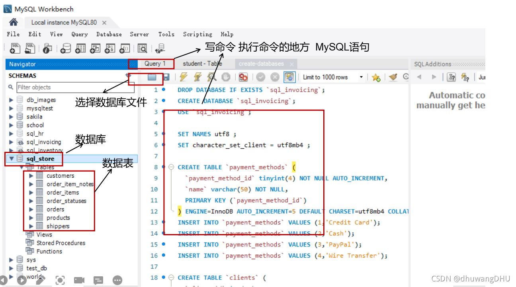Select the order_statuses table
The height and width of the screenshot is (287, 516).
click(x=66, y=201)
